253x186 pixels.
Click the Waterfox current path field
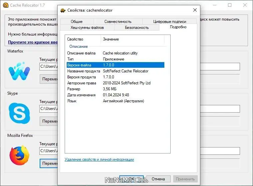tap(49, 66)
